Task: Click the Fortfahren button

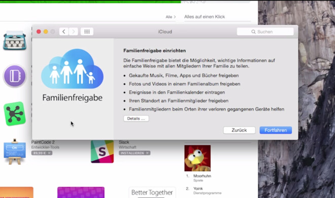Action: tap(276, 130)
